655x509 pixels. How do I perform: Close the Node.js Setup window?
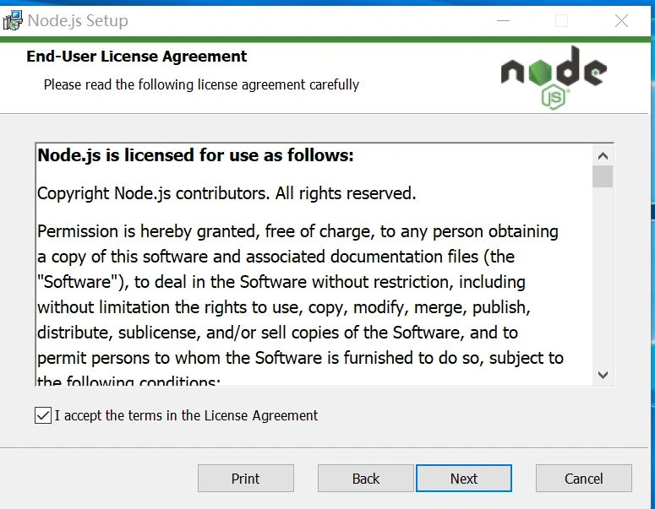point(621,20)
